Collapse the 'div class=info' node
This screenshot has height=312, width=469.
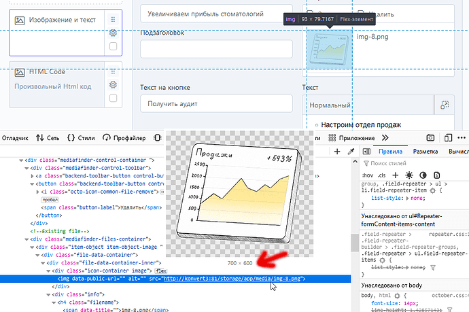[x=48, y=294]
